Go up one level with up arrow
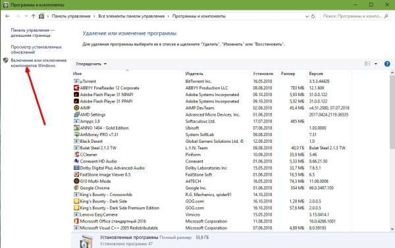This screenshot has height=248, width=395. click(34, 16)
